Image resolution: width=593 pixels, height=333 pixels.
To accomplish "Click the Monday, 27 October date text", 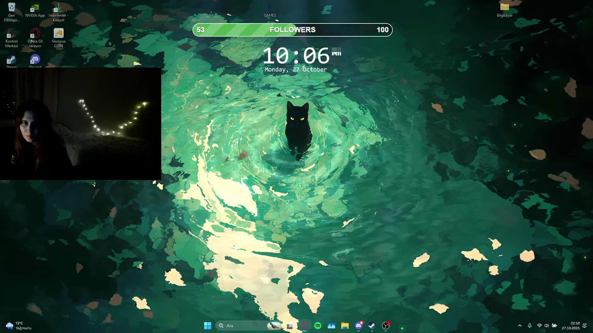I will pyautogui.click(x=296, y=69).
